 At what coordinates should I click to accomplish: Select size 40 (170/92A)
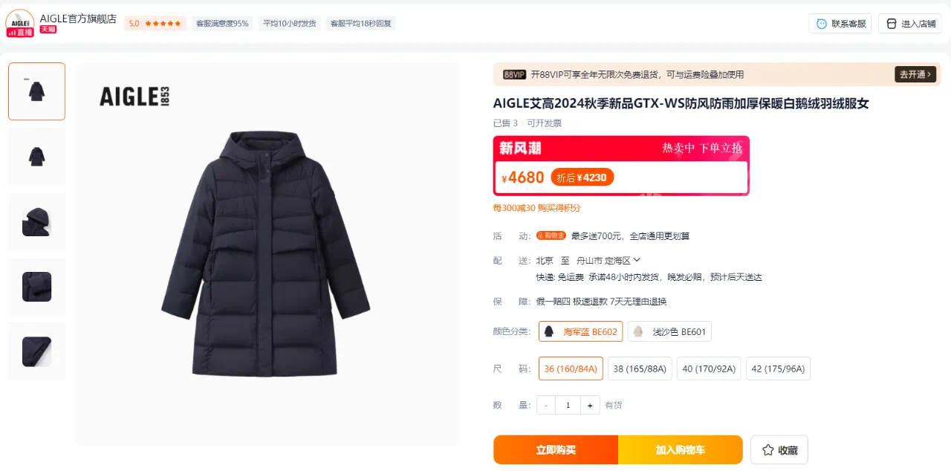pyautogui.click(x=709, y=368)
